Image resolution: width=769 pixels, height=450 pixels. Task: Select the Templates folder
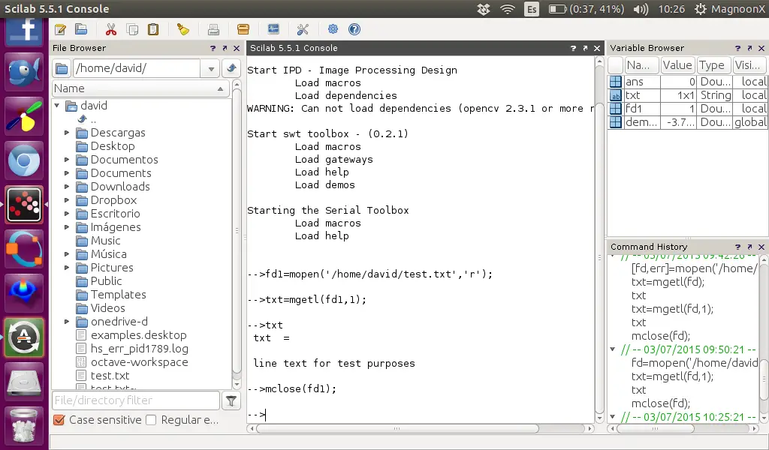118,295
